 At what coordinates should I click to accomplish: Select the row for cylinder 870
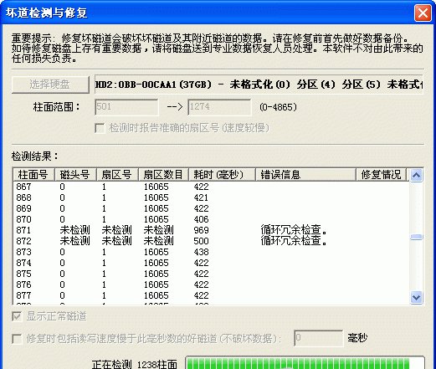click(211, 219)
